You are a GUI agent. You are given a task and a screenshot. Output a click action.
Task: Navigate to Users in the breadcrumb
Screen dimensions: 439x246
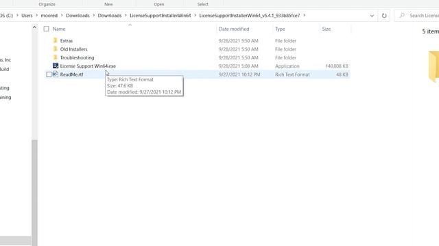(x=27, y=16)
